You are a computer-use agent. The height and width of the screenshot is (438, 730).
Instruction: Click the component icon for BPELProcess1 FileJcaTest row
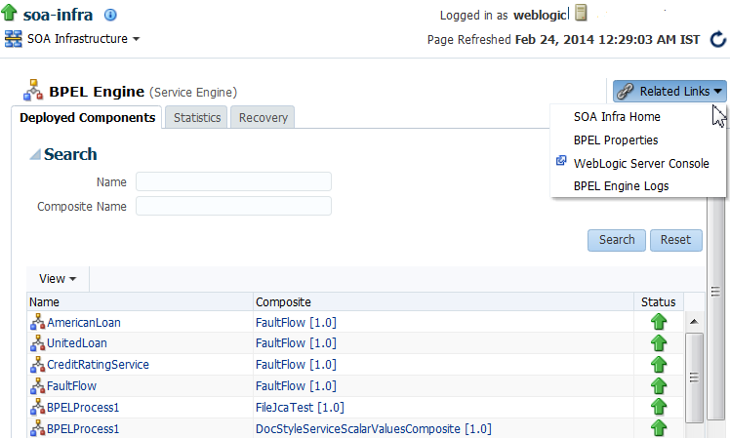point(37,408)
